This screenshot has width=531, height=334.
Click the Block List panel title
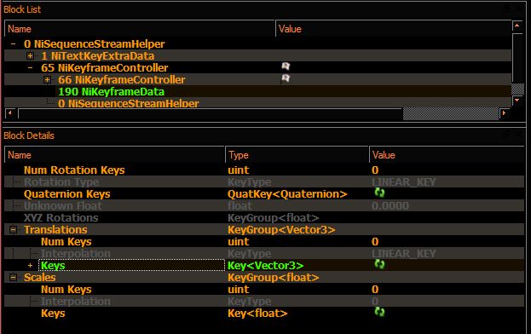[x=22, y=9]
